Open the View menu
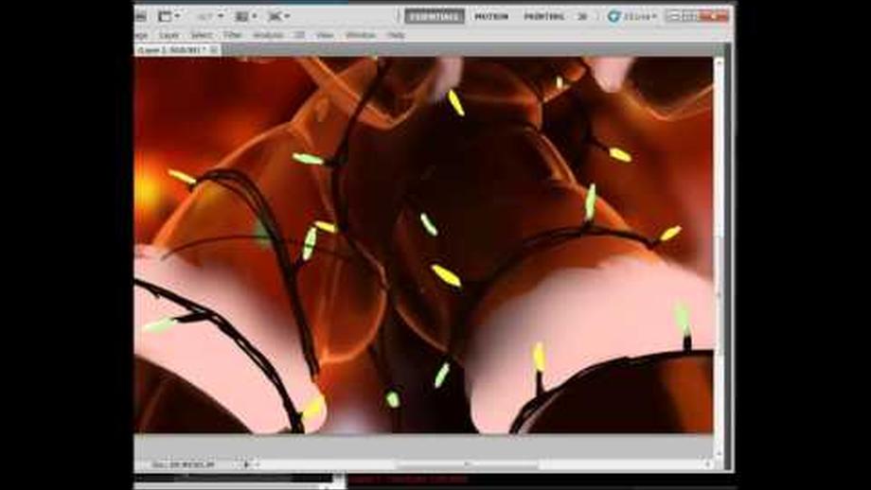Image resolution: width=871 pixels, height=490 pixels. [325, 35]
